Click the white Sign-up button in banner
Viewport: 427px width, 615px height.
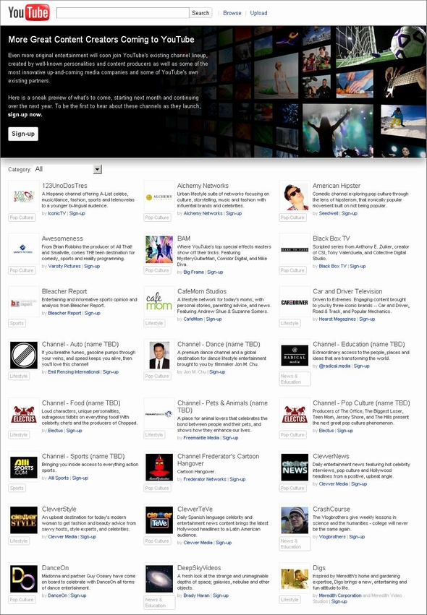coord(23,134)
